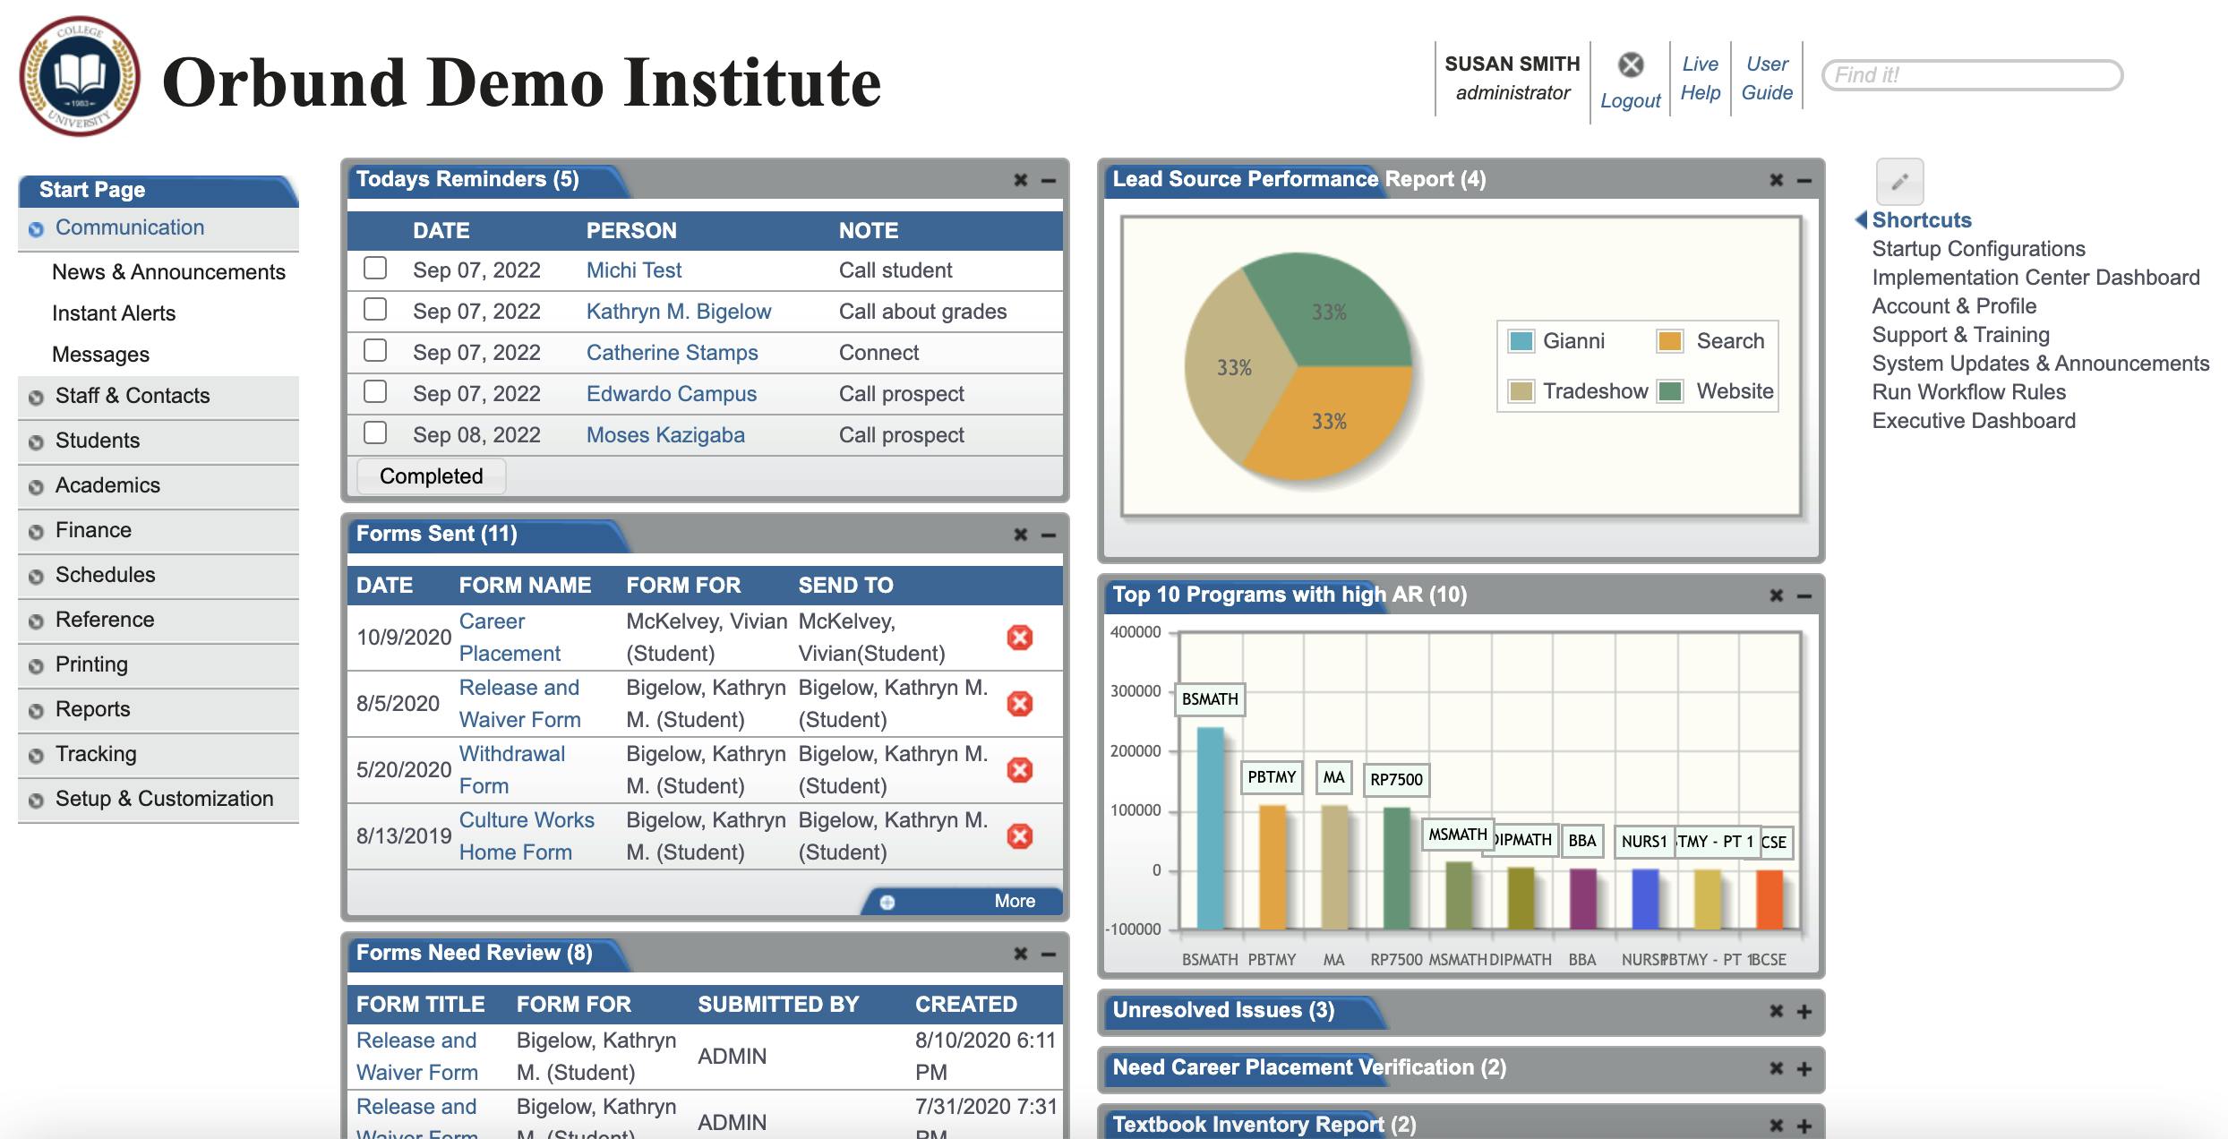Viewport: 2228px width, 1139px height.
Task: Minimize the Todays Reminders panel
Action: 1049,180
